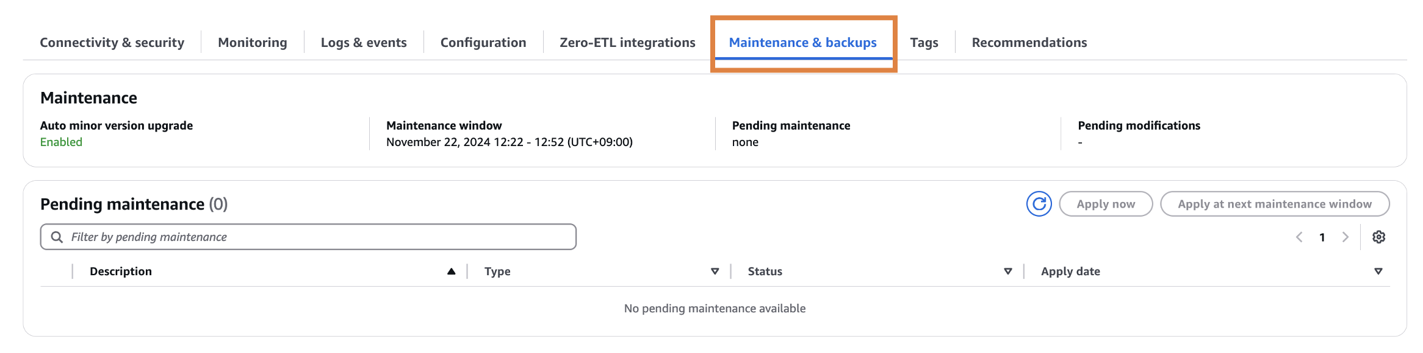
Task: Open the Recommendations tab
Action: (x=1029, y=43)
